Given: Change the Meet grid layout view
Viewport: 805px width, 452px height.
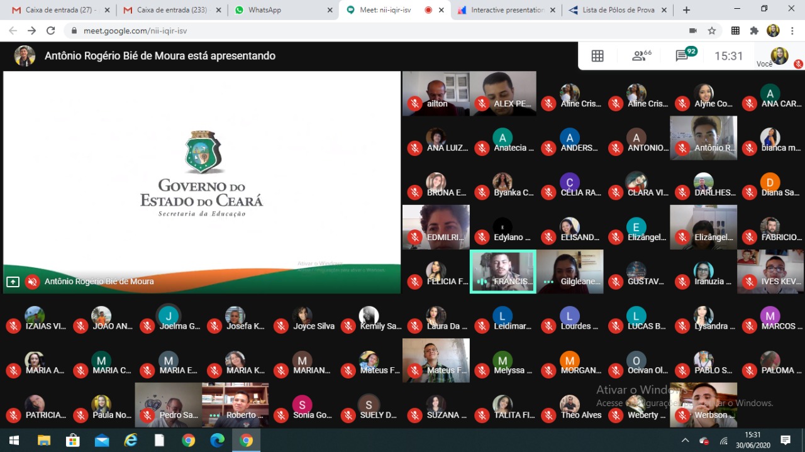Looking at the screenshot, I should pos(597,56).
